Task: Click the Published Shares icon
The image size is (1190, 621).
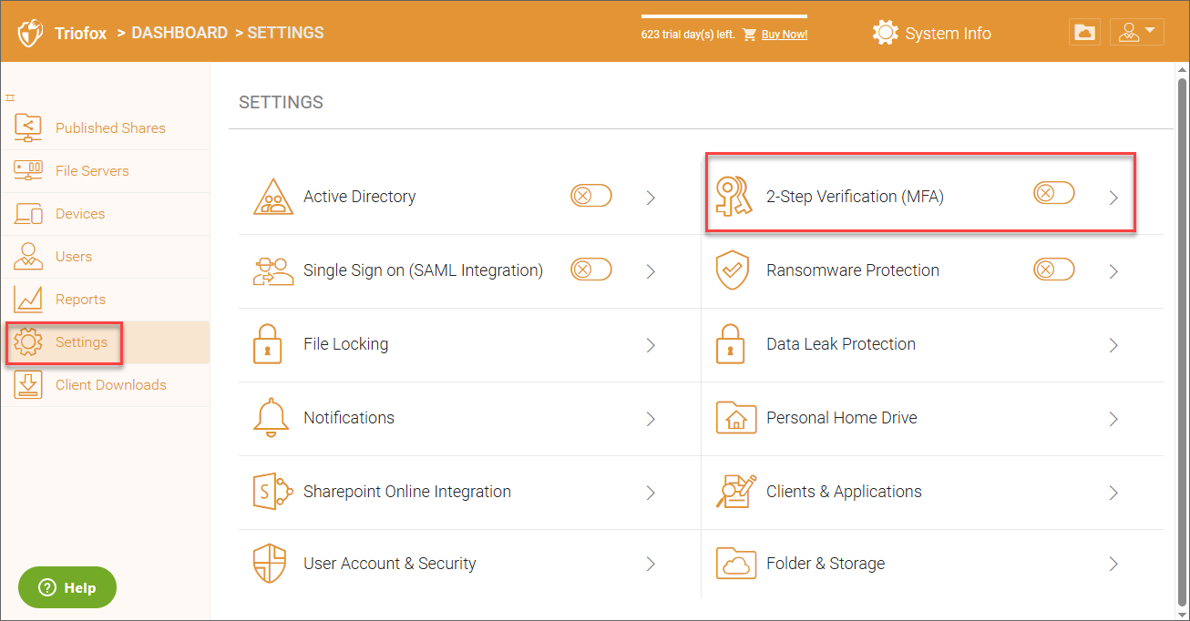Action: 29,127
